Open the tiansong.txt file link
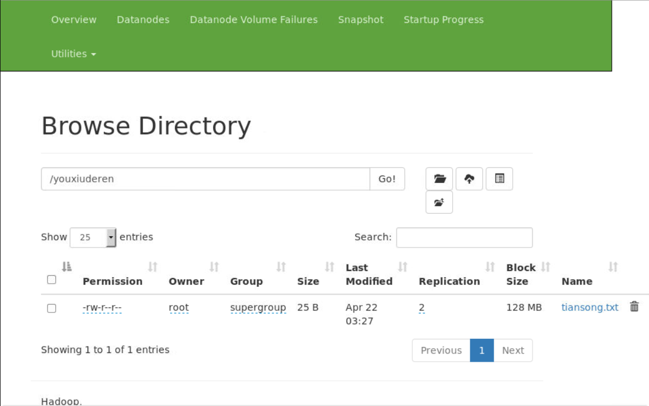 (x=590, y=308)
